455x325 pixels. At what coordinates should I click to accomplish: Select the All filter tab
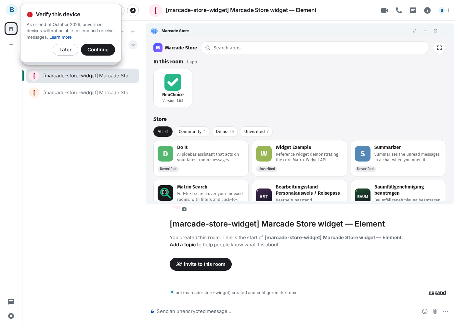pyautogui.click(x=163, y=132)
